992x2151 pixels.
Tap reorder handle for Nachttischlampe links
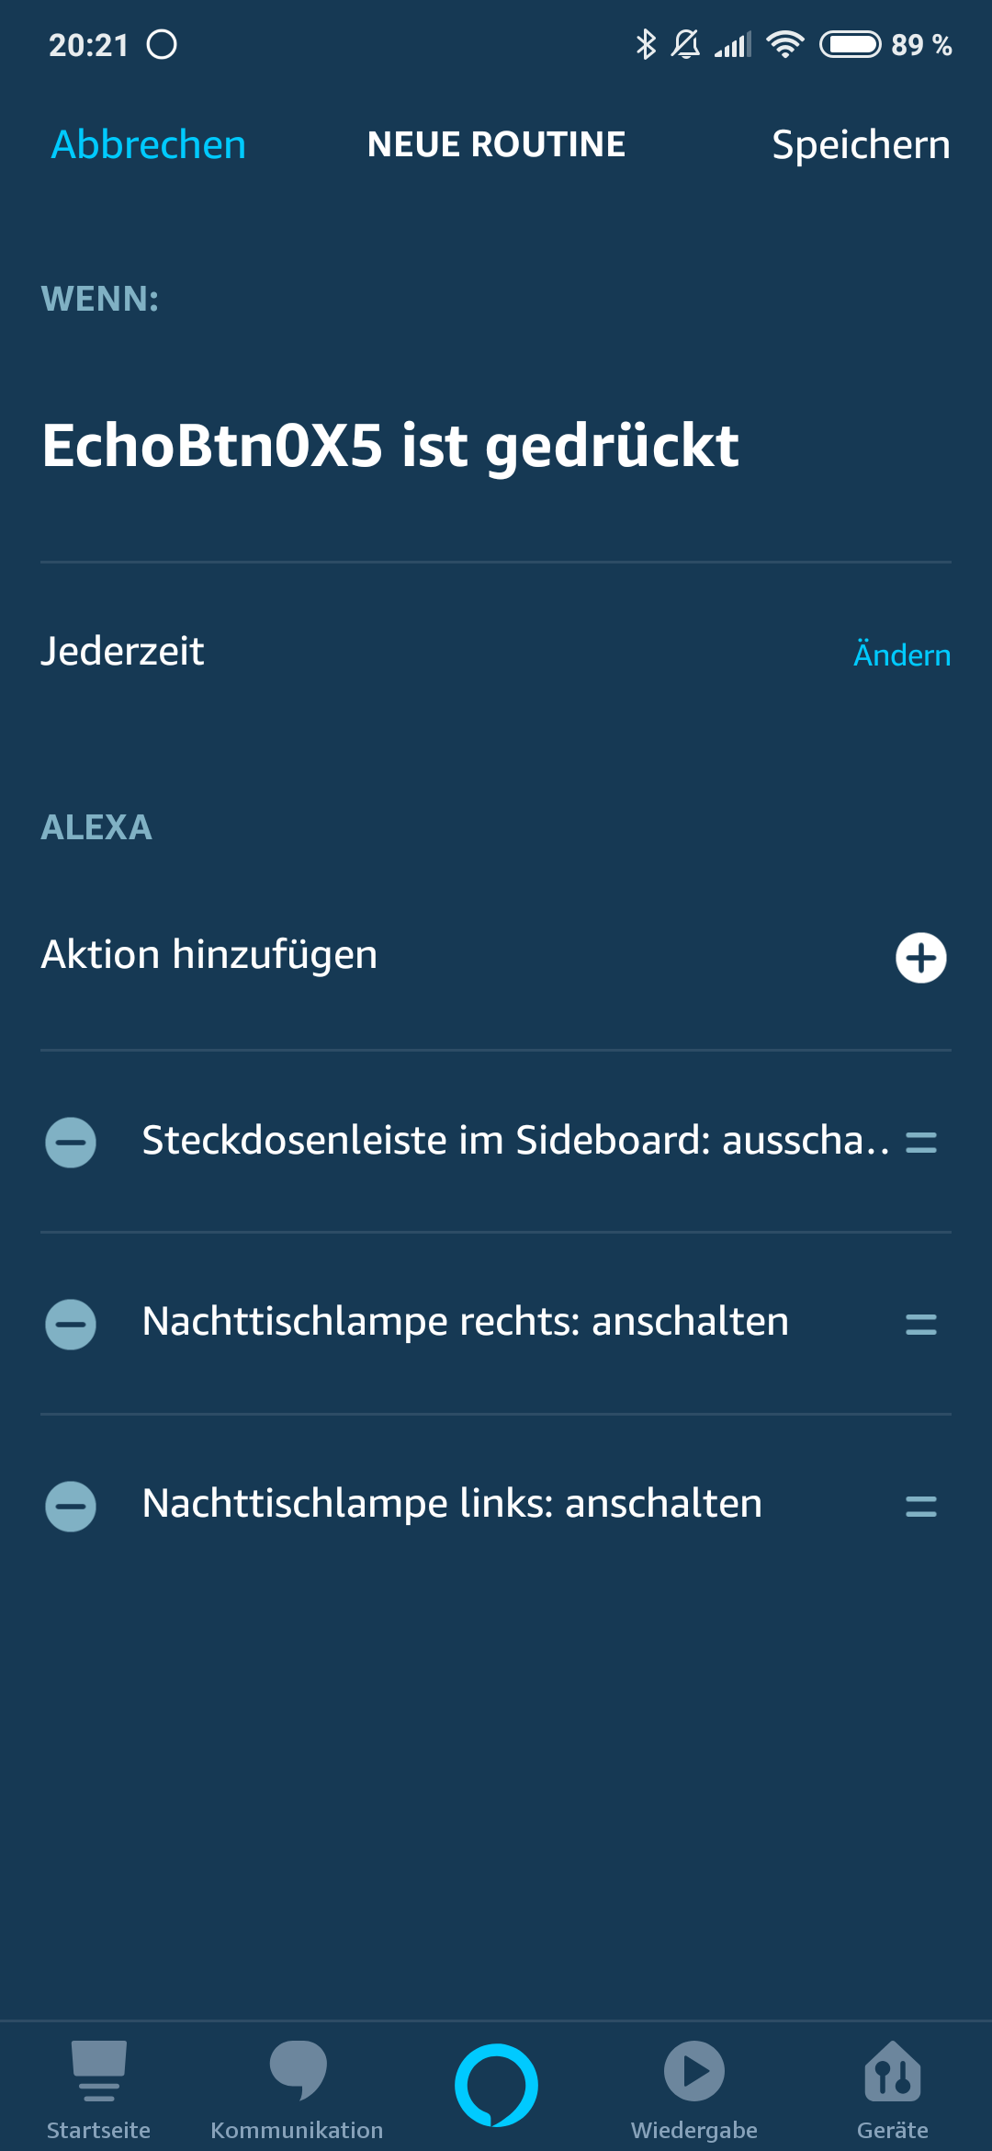pyautogui.click(x=920, y=1507)
